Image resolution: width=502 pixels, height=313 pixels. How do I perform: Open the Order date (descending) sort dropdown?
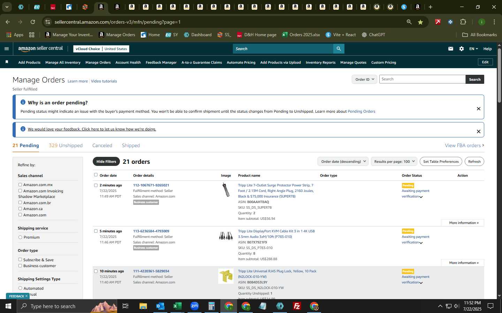[343, 161]
